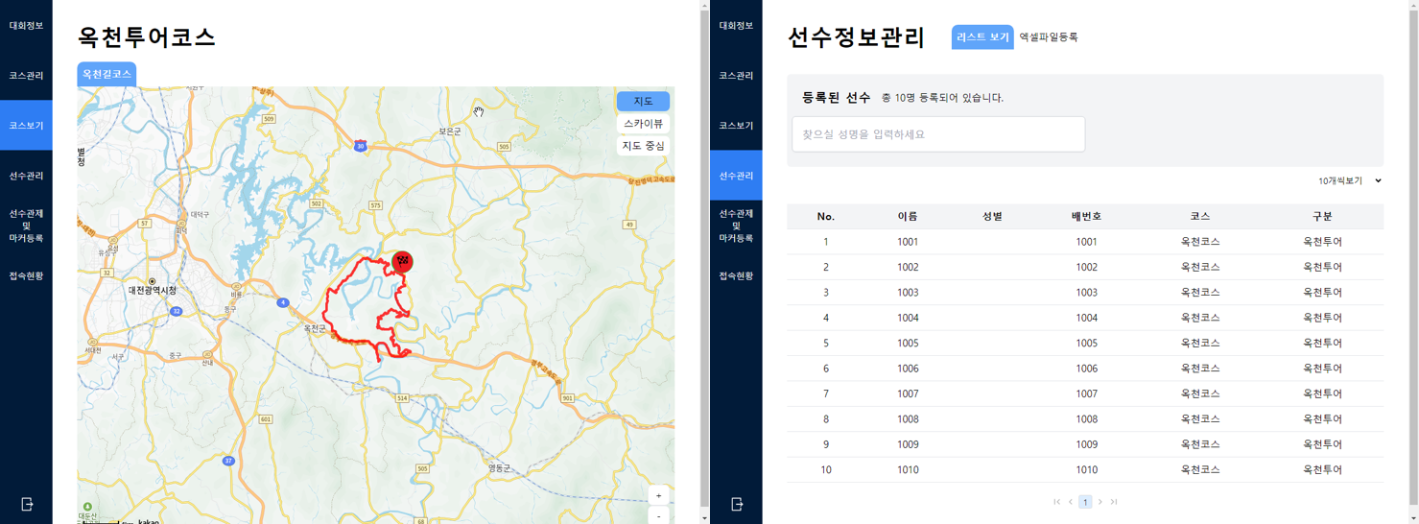Image resolution: width=1419 pixels, height=524 pixels.
Task: Open 접속현황 in 옥천투어코스 window sidebar
Action: 26,275
